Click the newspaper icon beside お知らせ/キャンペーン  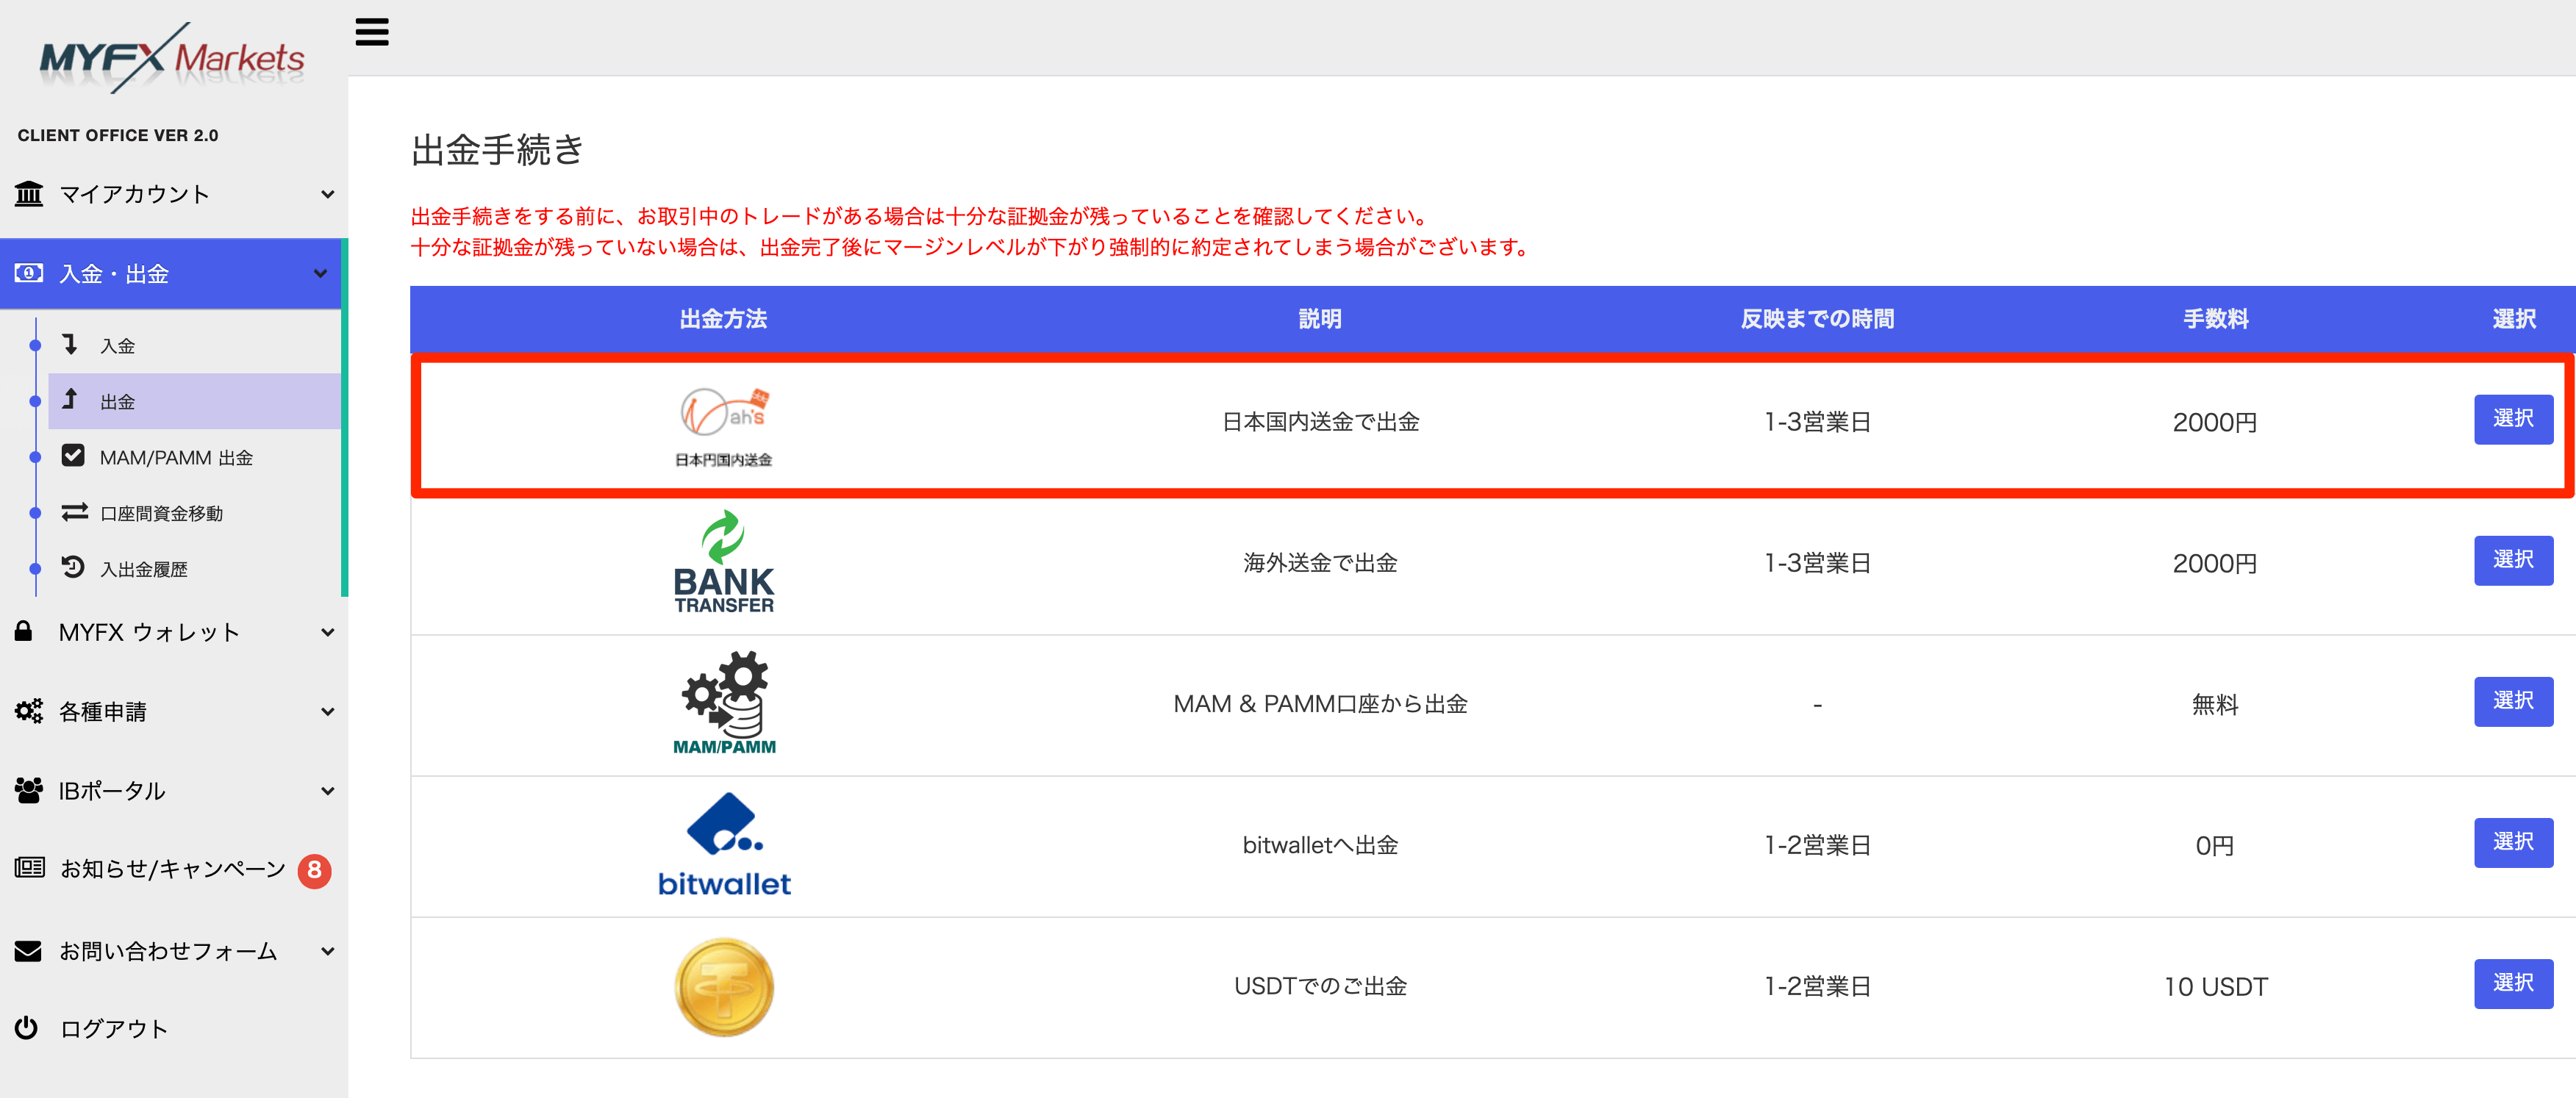(x=29, y=868)
